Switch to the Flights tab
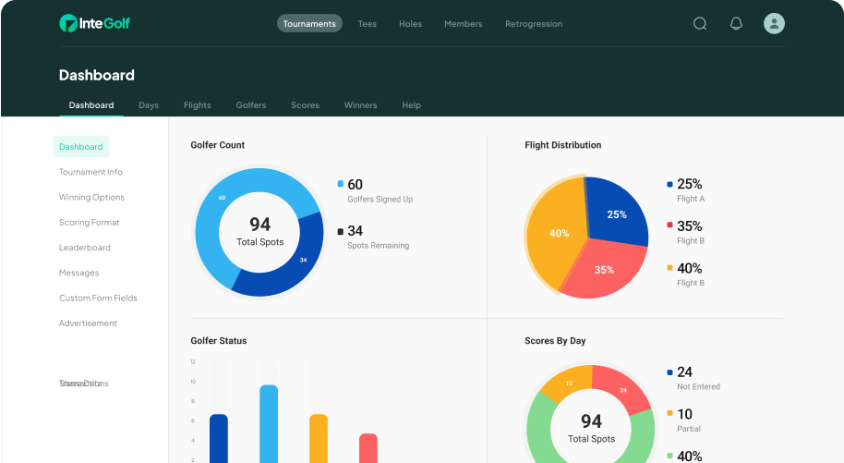This screenshot has height=463, width=844. click(x=197, y=105)
